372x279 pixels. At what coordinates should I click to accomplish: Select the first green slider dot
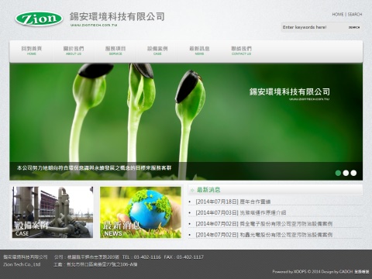coord(338,173)
